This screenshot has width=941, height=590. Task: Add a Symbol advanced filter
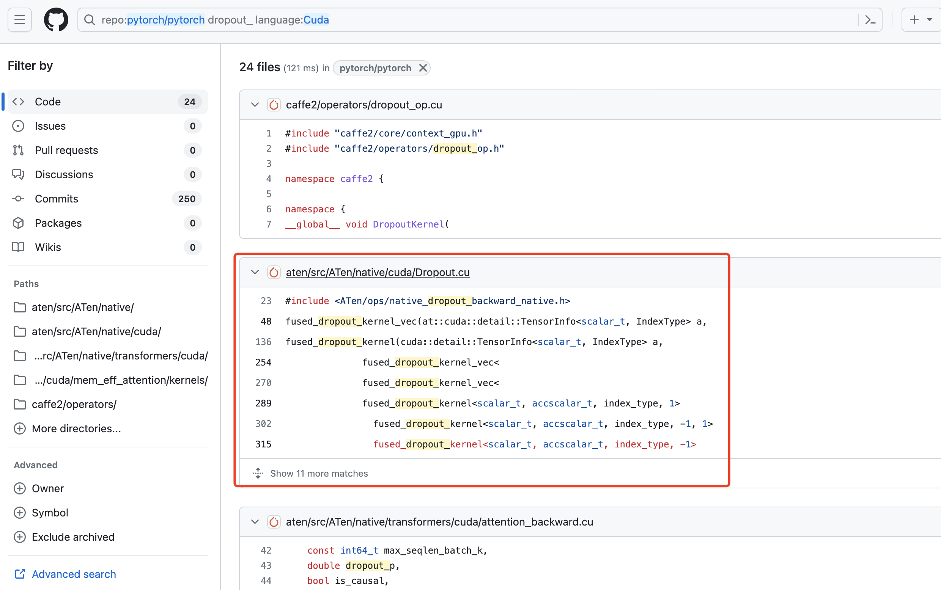click(x=50, y=512)
